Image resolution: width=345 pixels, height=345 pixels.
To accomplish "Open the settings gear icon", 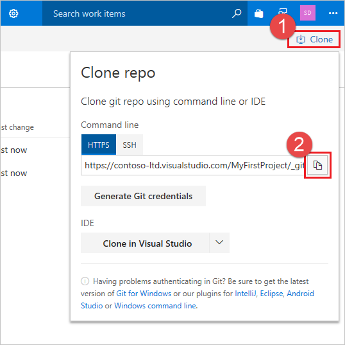I will coord(13,13).
